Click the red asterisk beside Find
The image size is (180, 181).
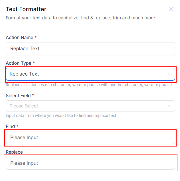tap(17, 126)
